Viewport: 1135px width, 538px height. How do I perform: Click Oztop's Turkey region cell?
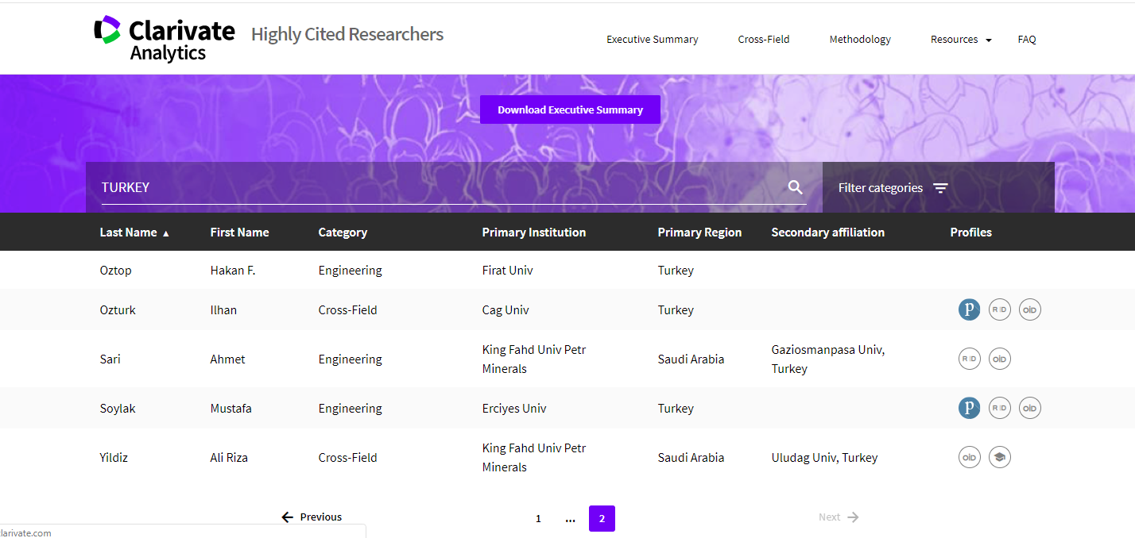coord(676,270)
